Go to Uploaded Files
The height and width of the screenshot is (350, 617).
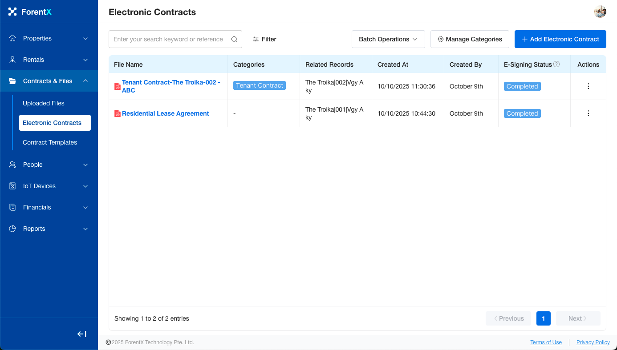[x=44, y=103]
